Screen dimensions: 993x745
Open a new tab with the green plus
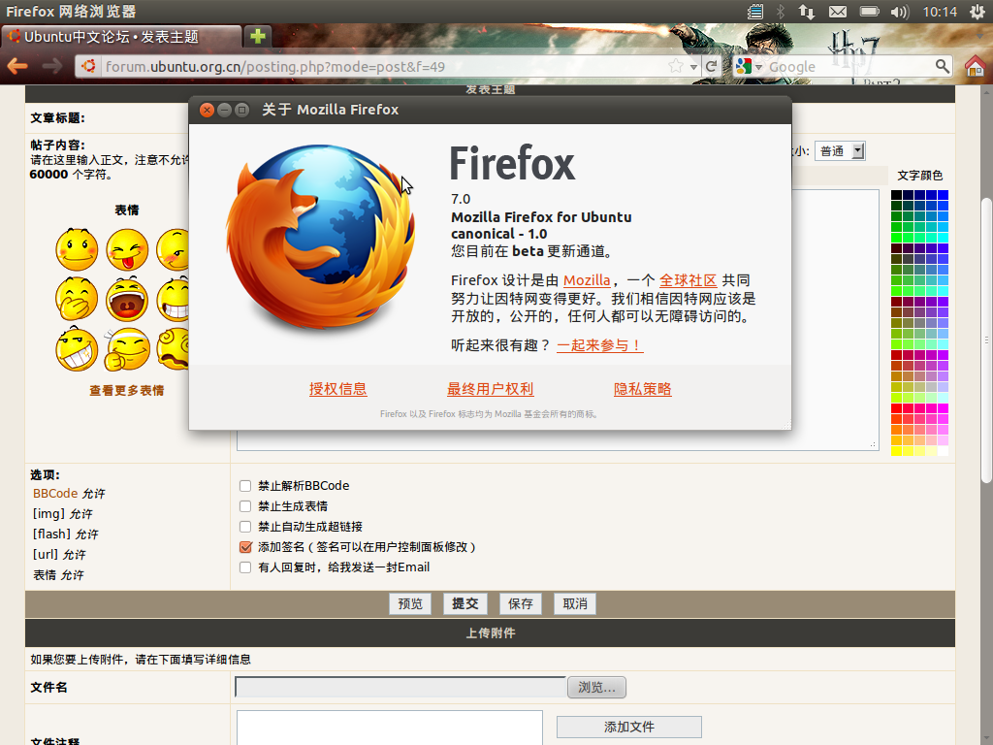[258, 36]
